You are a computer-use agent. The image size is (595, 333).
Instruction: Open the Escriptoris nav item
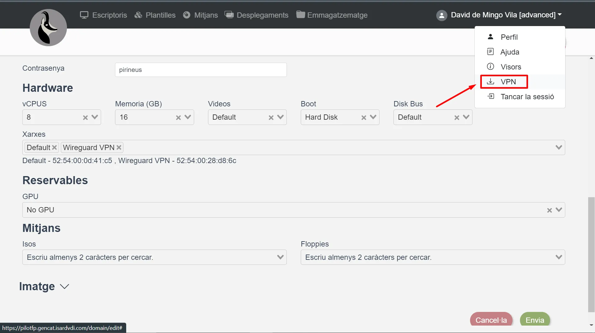pos(103,15)
